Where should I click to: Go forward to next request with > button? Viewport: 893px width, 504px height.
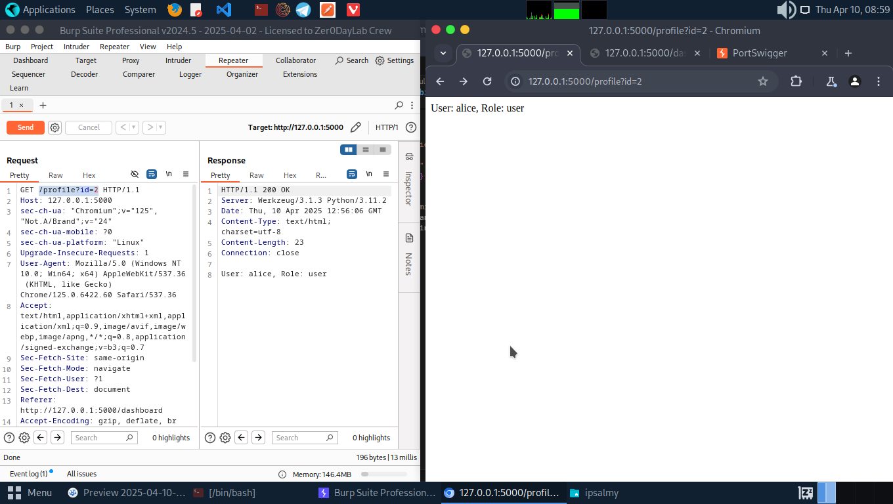[x=150, y=127]
